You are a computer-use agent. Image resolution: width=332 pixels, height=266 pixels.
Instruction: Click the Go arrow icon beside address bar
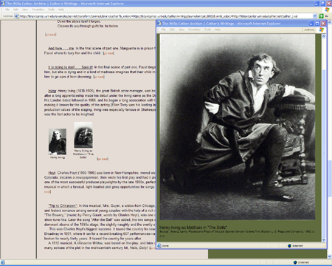pyautogui.click(x=321, y=16)
